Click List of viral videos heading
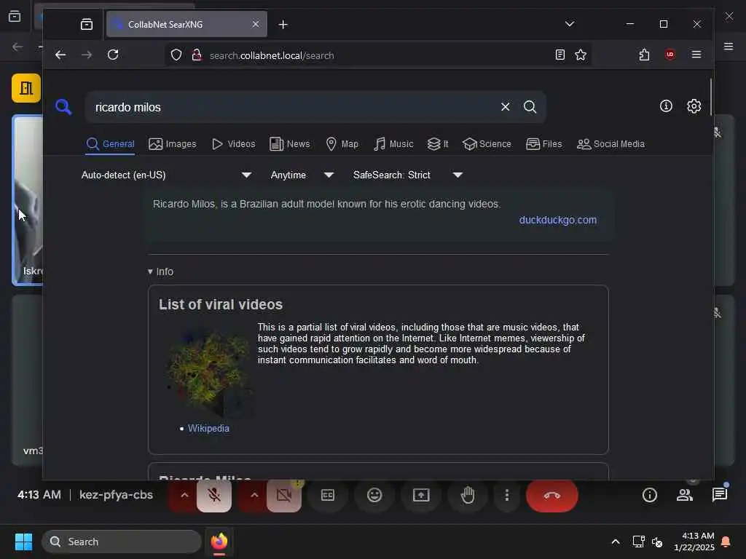The height and width of the screenshot is (559, 746). pos(221,304)
